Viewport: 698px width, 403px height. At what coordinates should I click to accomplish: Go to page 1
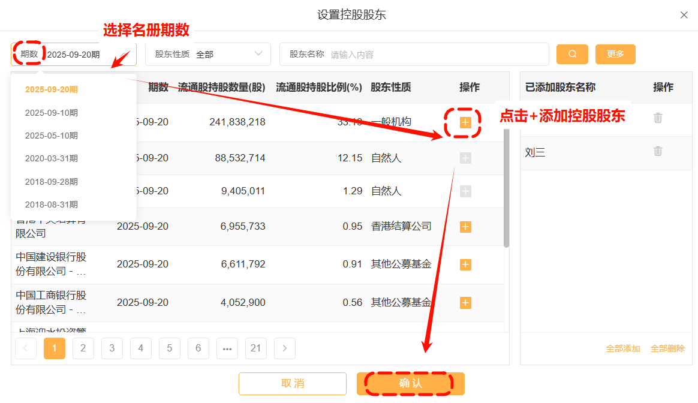click(x=55, y=348)
